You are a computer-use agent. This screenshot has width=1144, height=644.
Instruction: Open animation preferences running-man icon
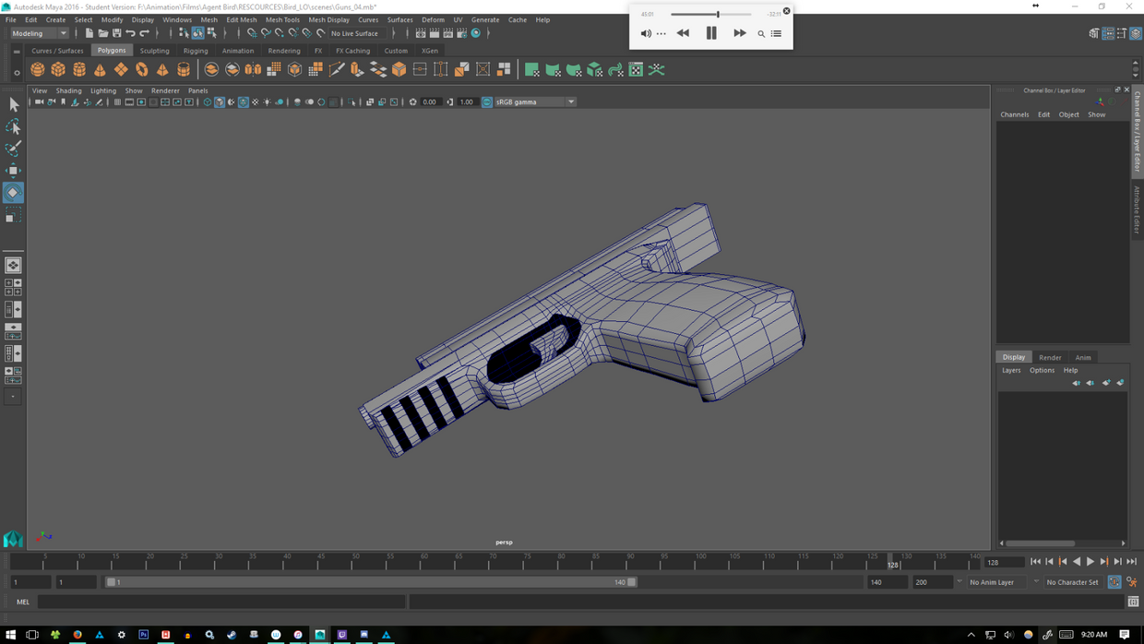click(1131, 582)
